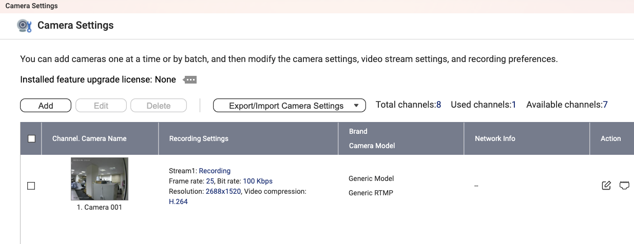
Task: Click the arrow on Export/Import Camera Settings
Action: tap(356, 106)
